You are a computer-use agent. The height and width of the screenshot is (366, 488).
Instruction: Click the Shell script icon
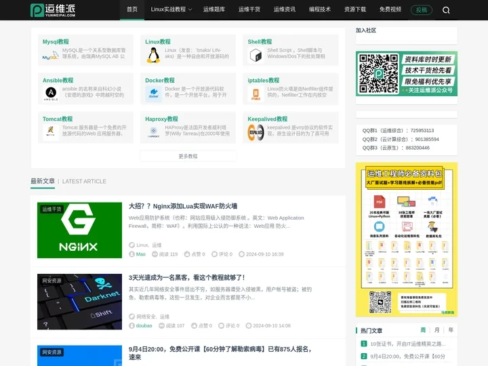[x=256, y=56]
